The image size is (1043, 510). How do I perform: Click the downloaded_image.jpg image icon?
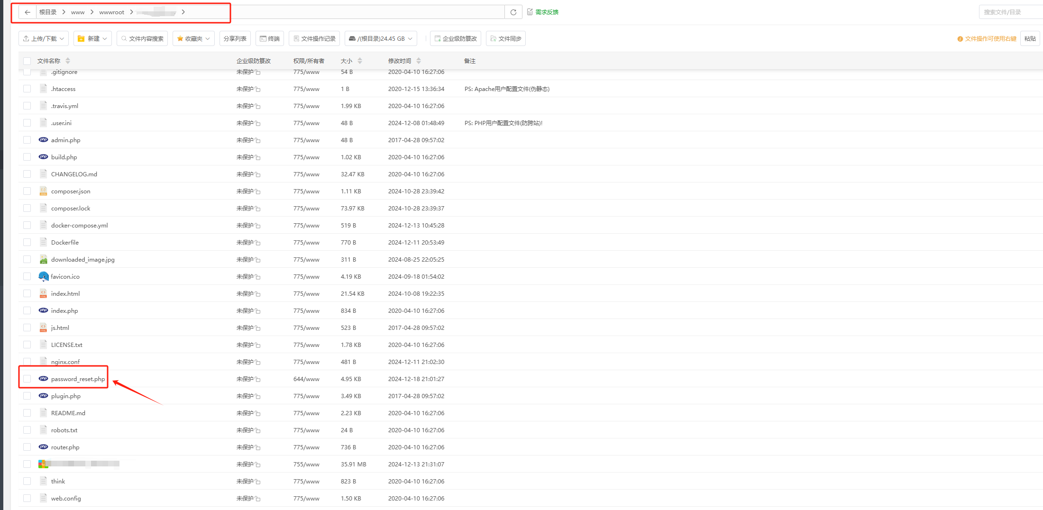click(43, 259)
